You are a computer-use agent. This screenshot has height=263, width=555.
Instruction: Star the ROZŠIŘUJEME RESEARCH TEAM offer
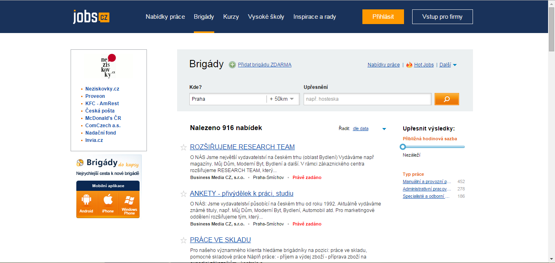184,147
